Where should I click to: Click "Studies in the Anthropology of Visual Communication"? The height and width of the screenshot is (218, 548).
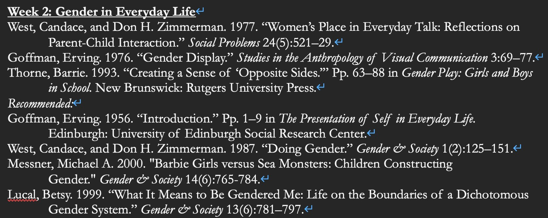[362, 58]
